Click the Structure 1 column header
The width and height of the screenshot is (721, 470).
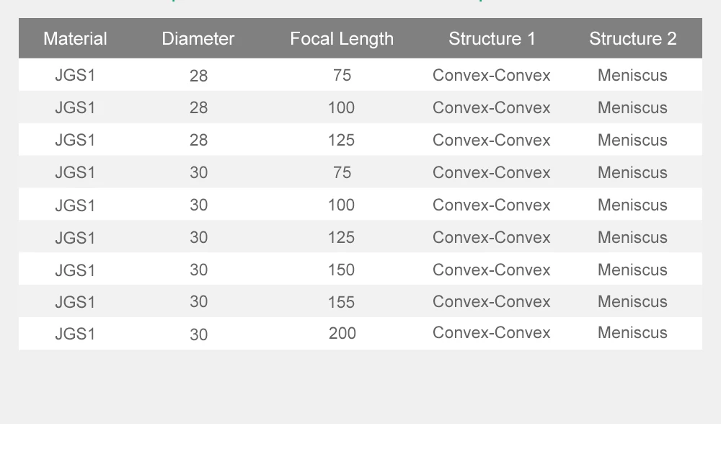click(x=492, y=39)
